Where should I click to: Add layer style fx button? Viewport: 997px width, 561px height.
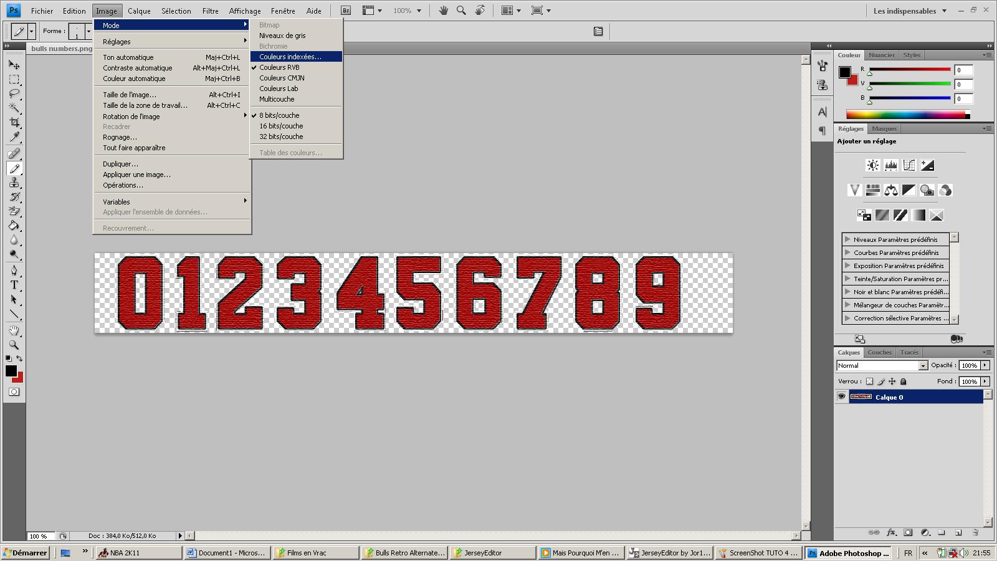tap(891, 532)
